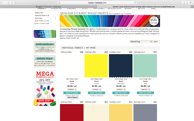Click the sort button

pos(156,42)
